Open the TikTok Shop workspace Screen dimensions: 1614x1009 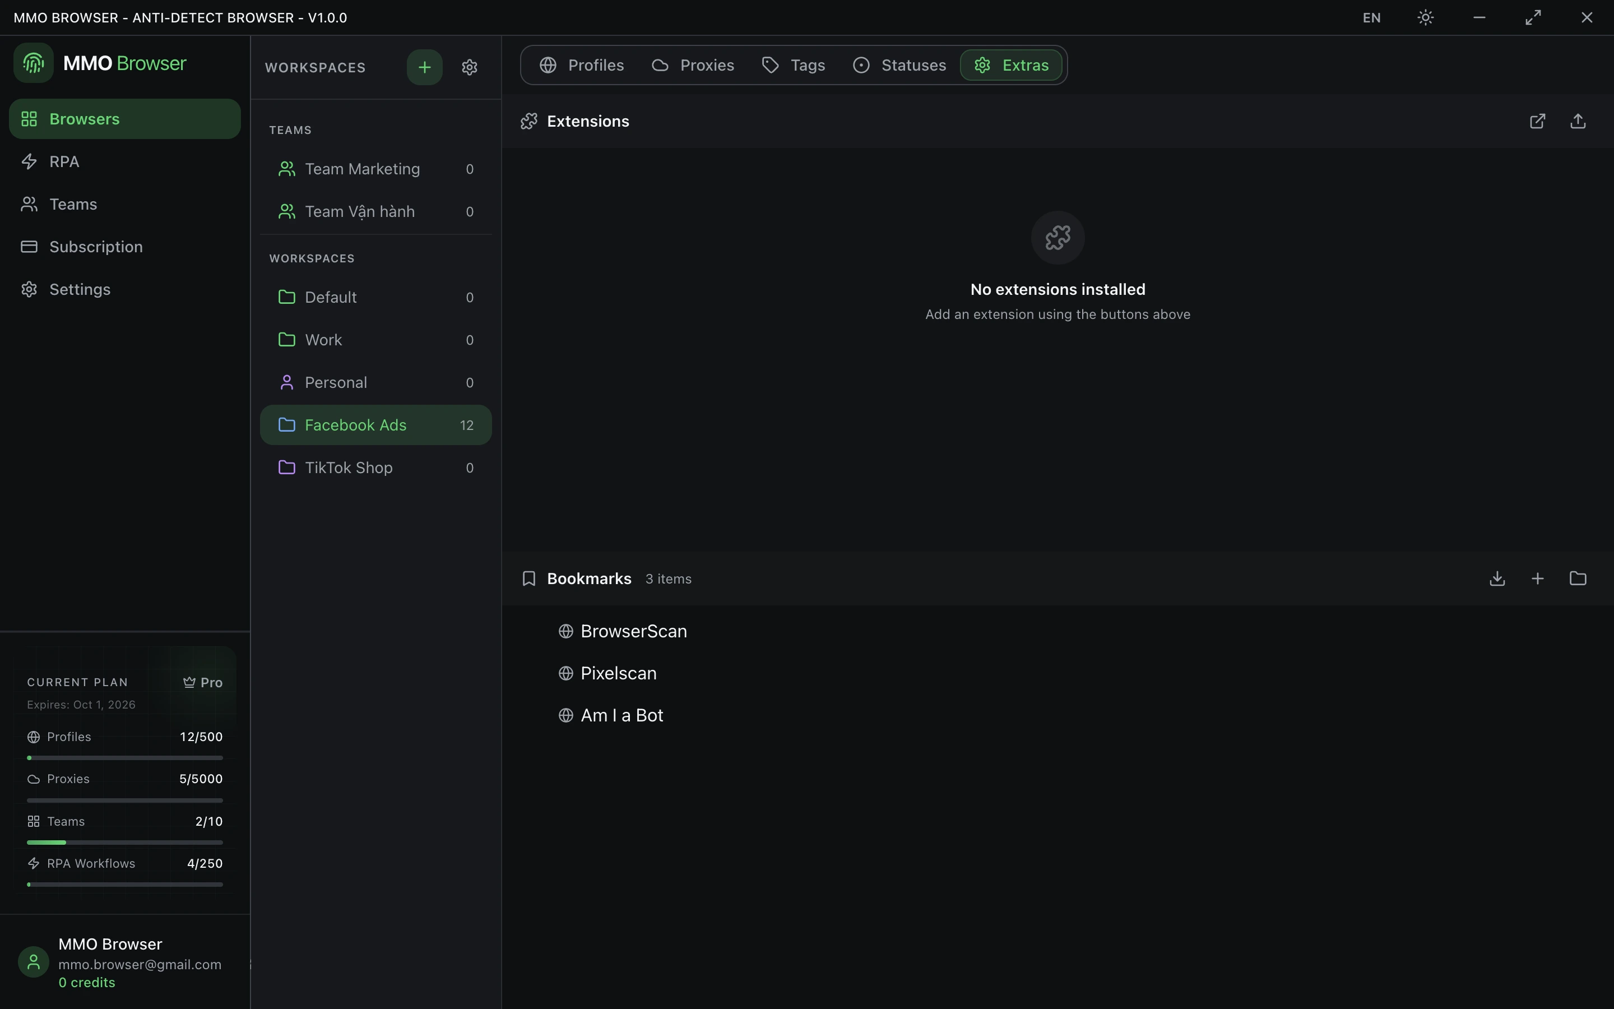click(x=376, y=468)
